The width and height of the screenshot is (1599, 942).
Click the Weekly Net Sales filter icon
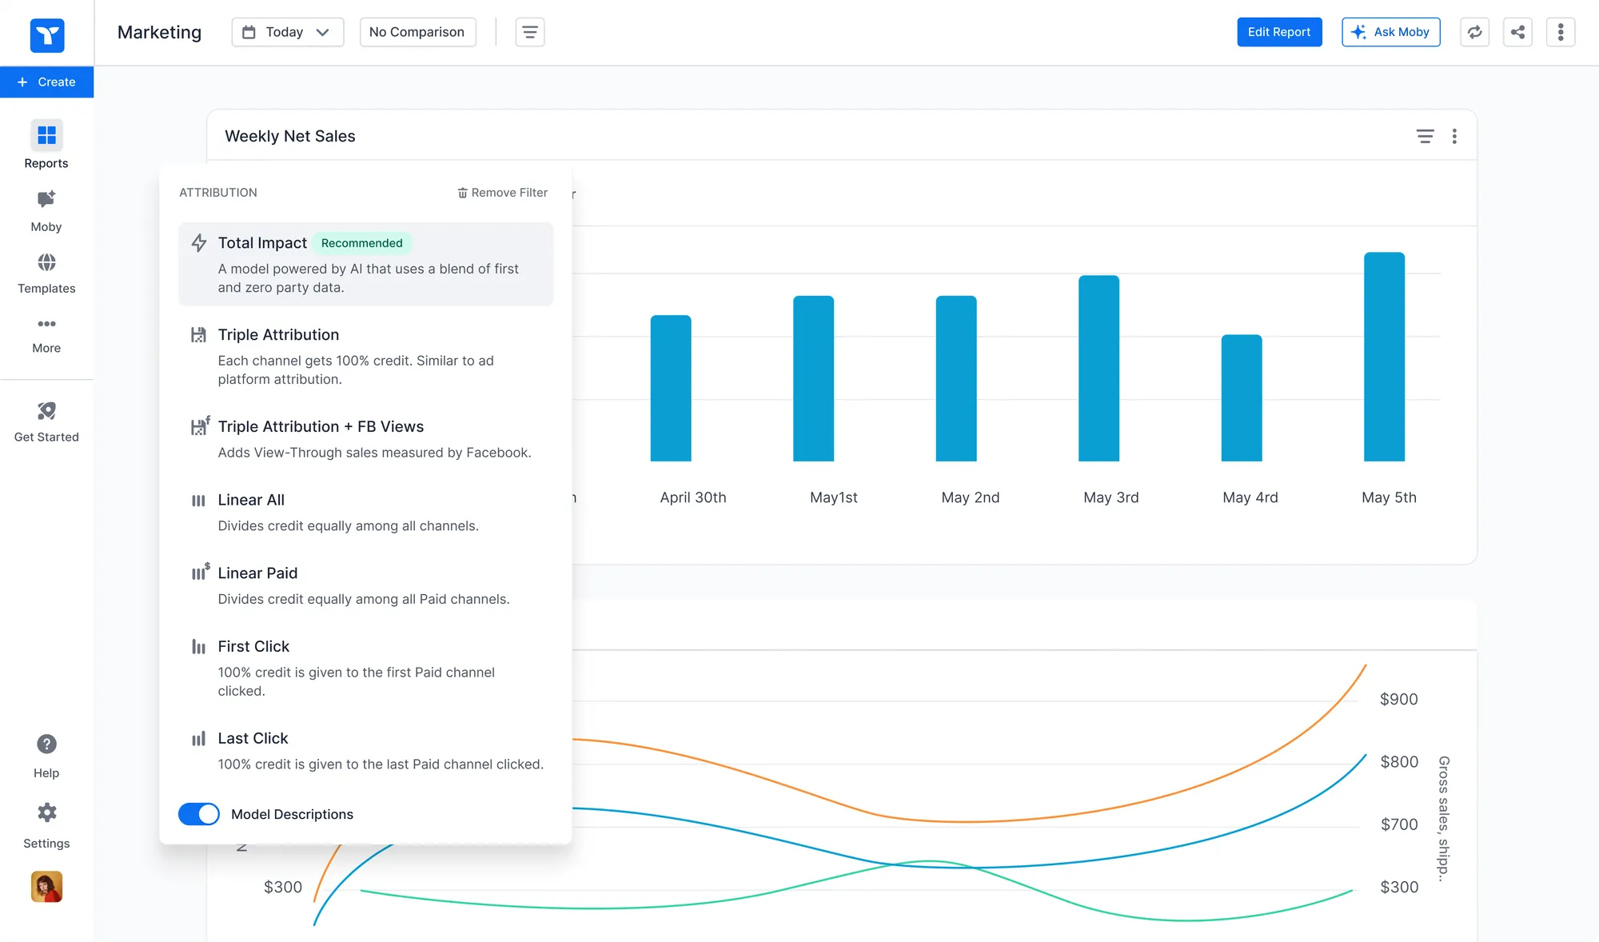point(1425,136)
